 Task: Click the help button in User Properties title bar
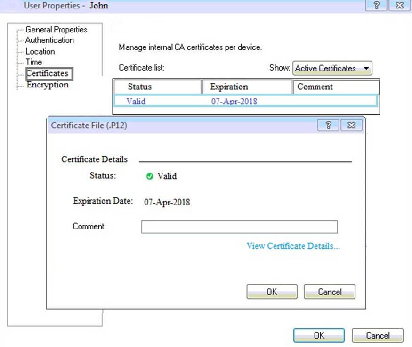(376, 6)
